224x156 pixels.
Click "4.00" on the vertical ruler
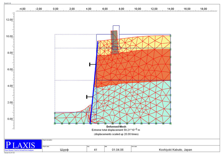10,86
